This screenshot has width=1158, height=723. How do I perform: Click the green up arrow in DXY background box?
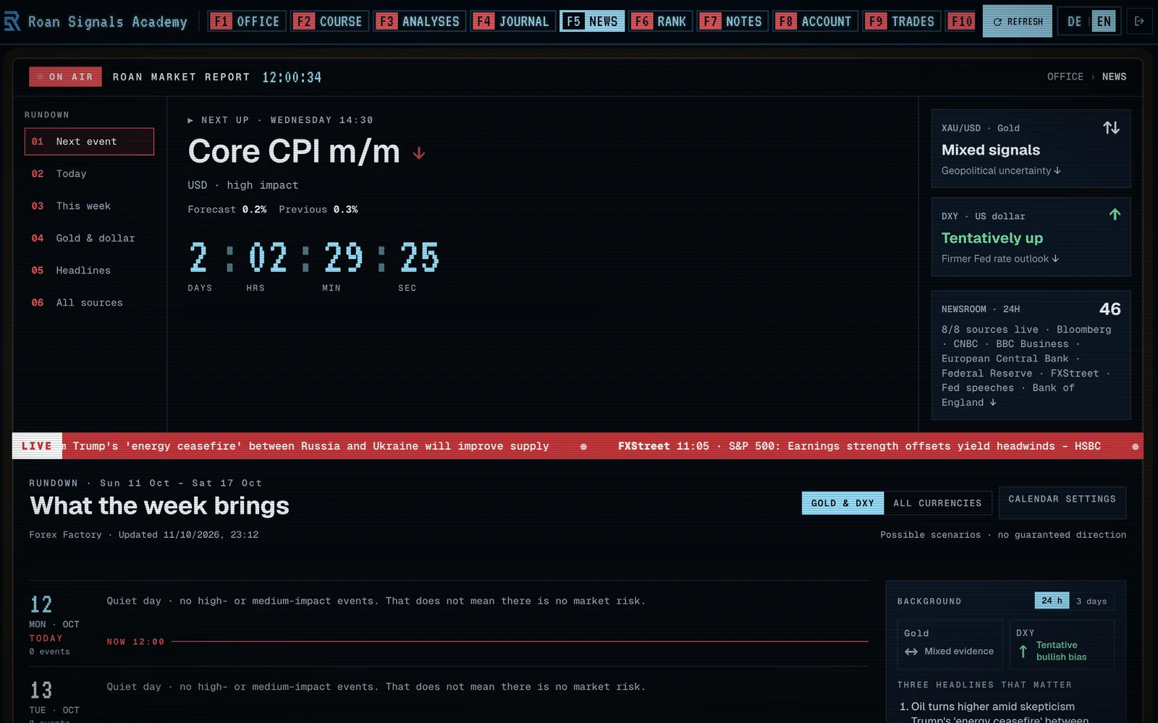coord(1023,651)
